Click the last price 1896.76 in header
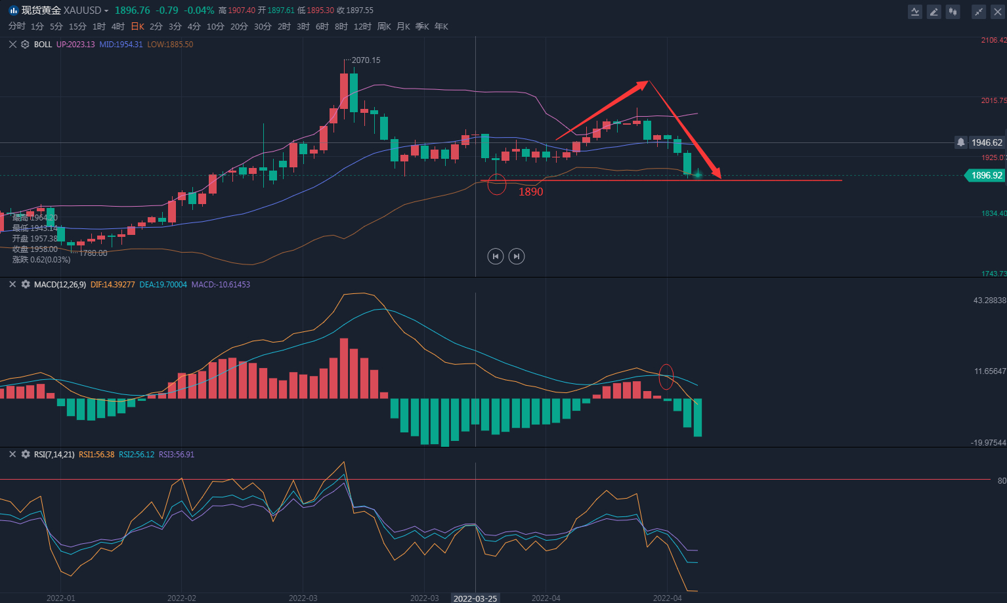The height and width of the screenshot is (603, 1007). click(x=132, y=10)
